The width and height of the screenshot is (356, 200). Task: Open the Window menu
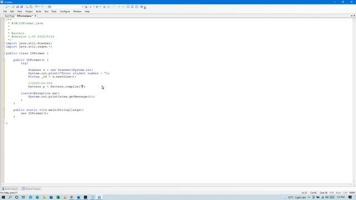77,11
